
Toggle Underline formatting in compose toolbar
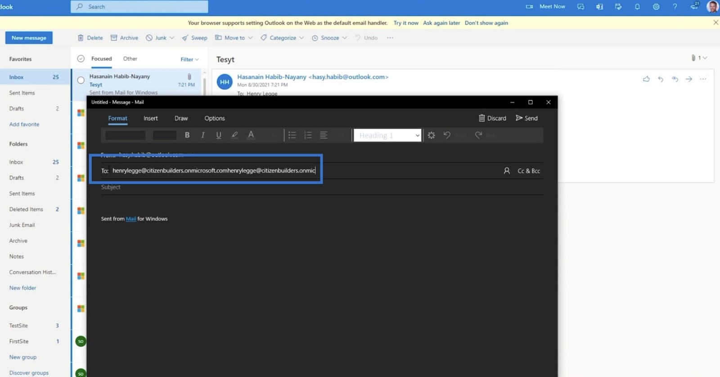[x=219, y=135]
